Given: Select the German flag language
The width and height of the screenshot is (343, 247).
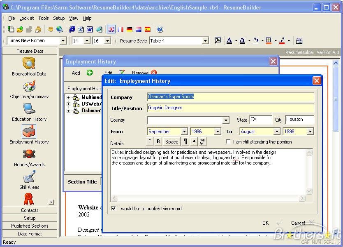Looking at the screenshot, I should pos(130,29).
